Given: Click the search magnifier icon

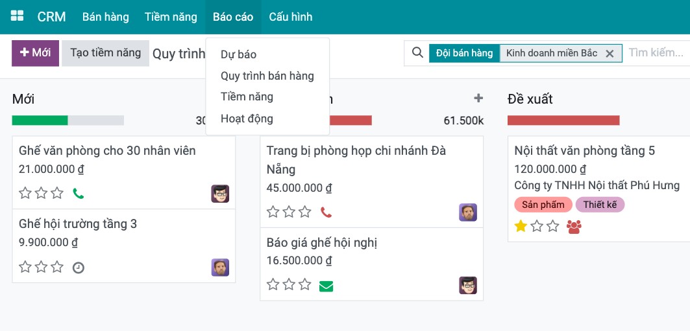Looking at the screenshot, I should point(417,52).
